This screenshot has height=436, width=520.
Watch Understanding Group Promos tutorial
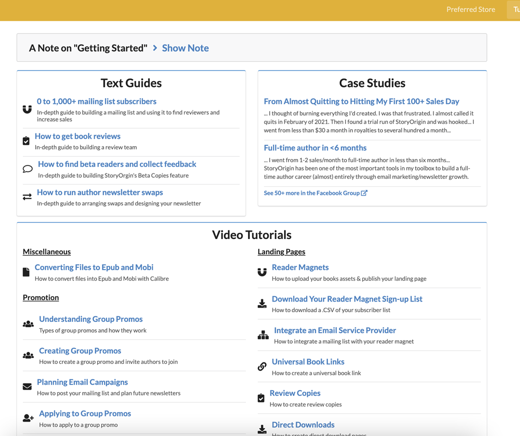[x=91, y=319]
